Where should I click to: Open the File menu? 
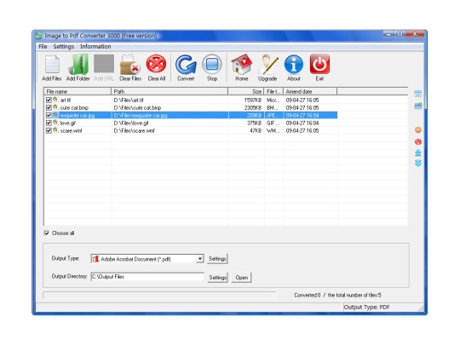click(43, 46)
